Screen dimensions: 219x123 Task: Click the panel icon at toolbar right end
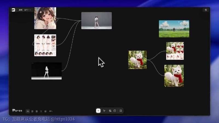(121, 111)
